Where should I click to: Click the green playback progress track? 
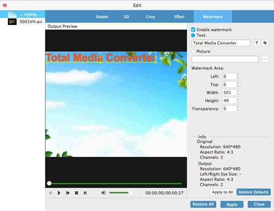tap(116, 184)
